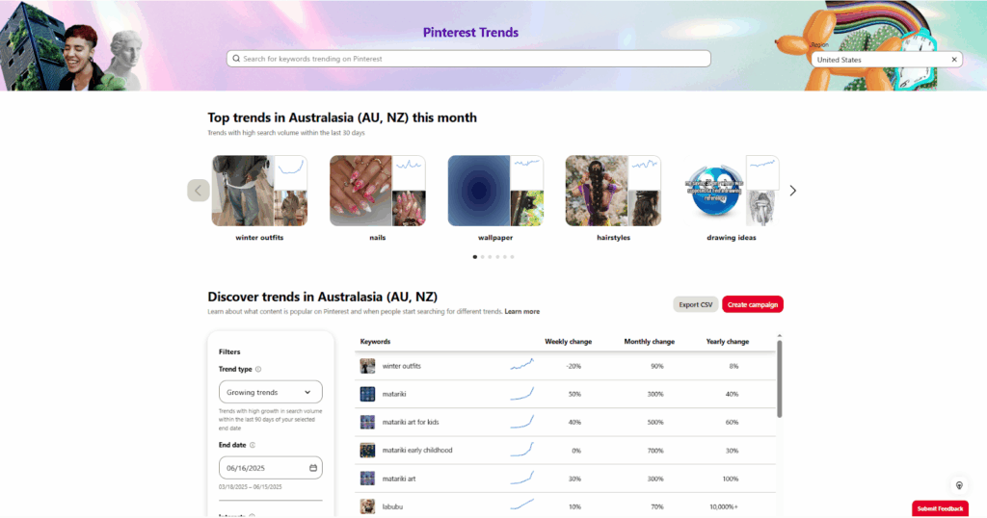Sort by the Keywords column header
This screenshot has width=987, height=518.
coord(375,342)
